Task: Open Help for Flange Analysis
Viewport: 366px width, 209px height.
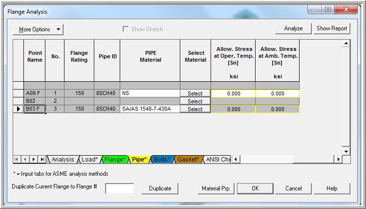Action: 332,188
